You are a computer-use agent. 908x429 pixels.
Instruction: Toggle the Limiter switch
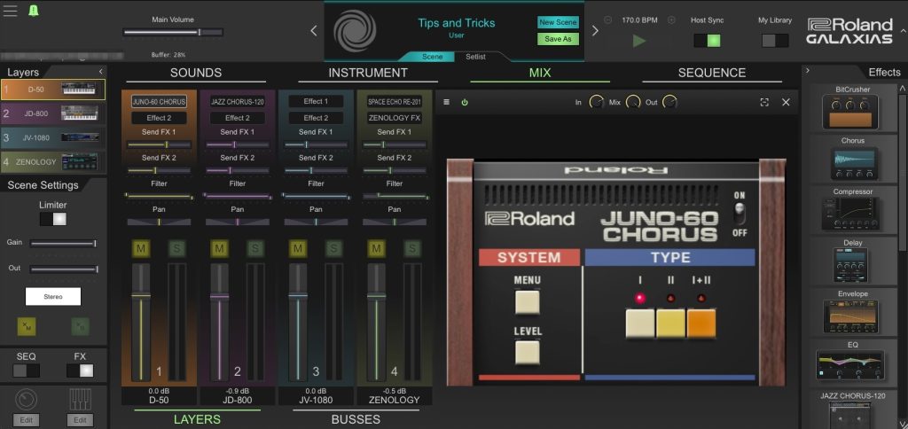[x=52, y=220]
